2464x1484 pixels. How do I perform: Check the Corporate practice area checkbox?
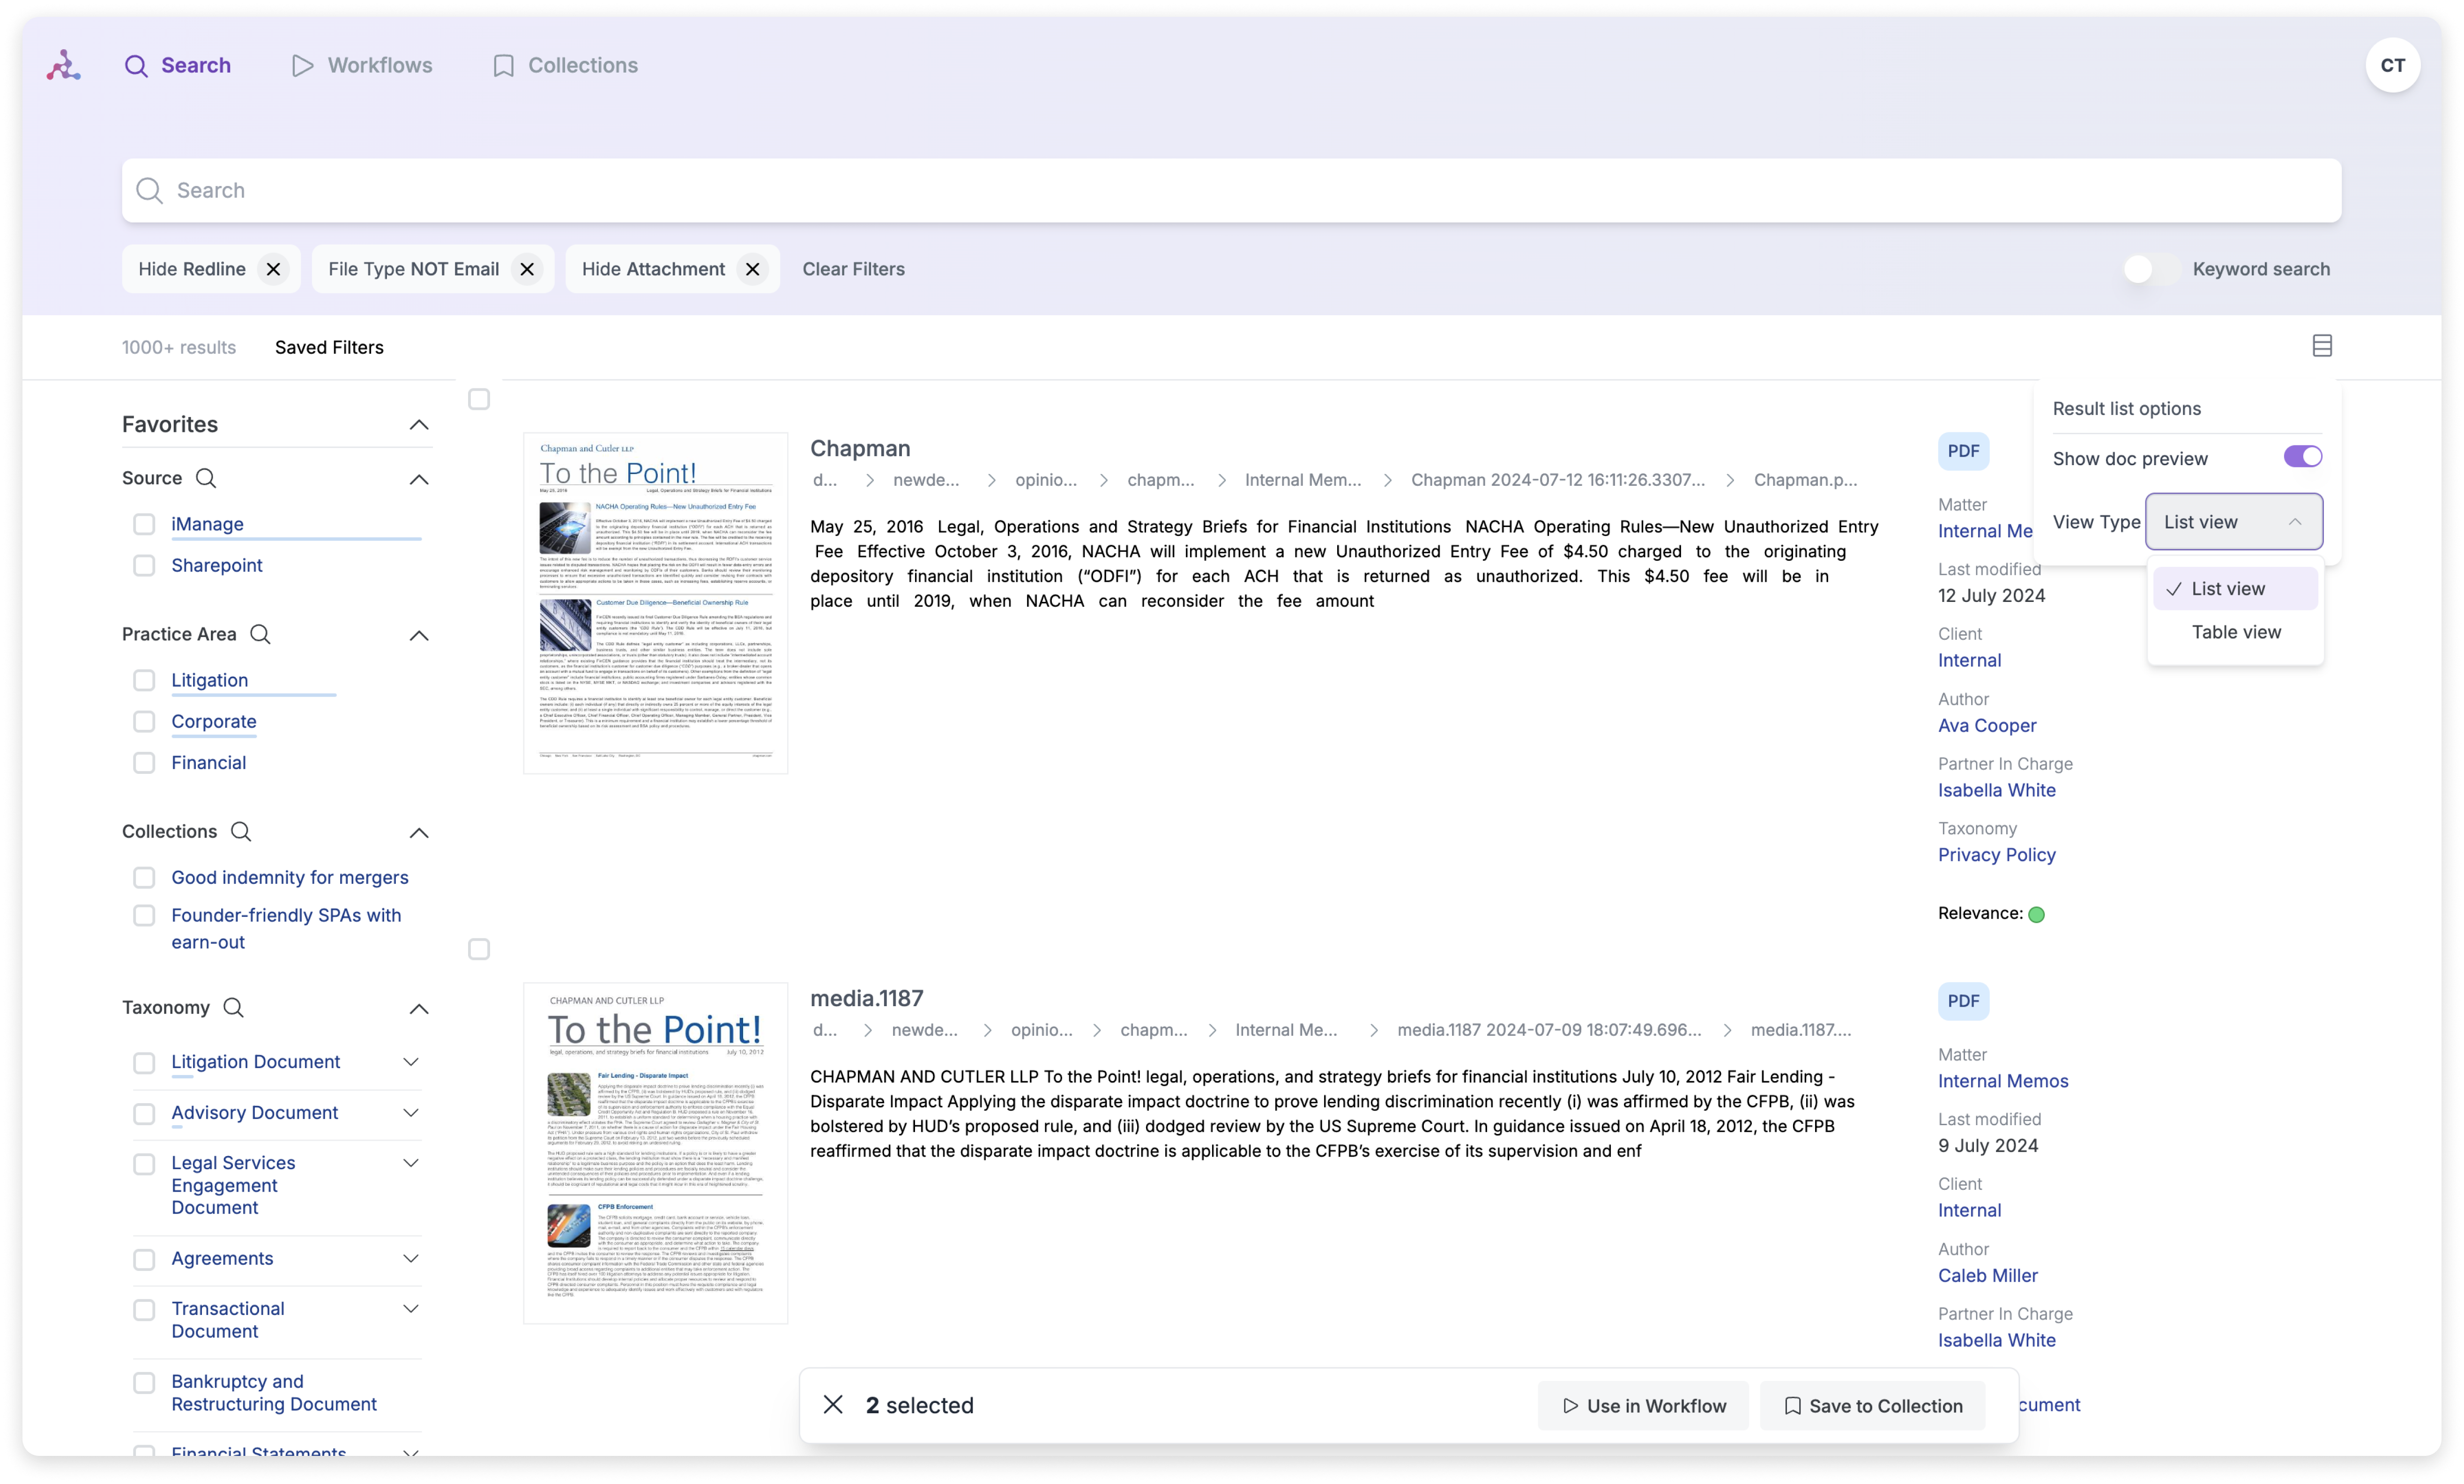tap(144, 721)
